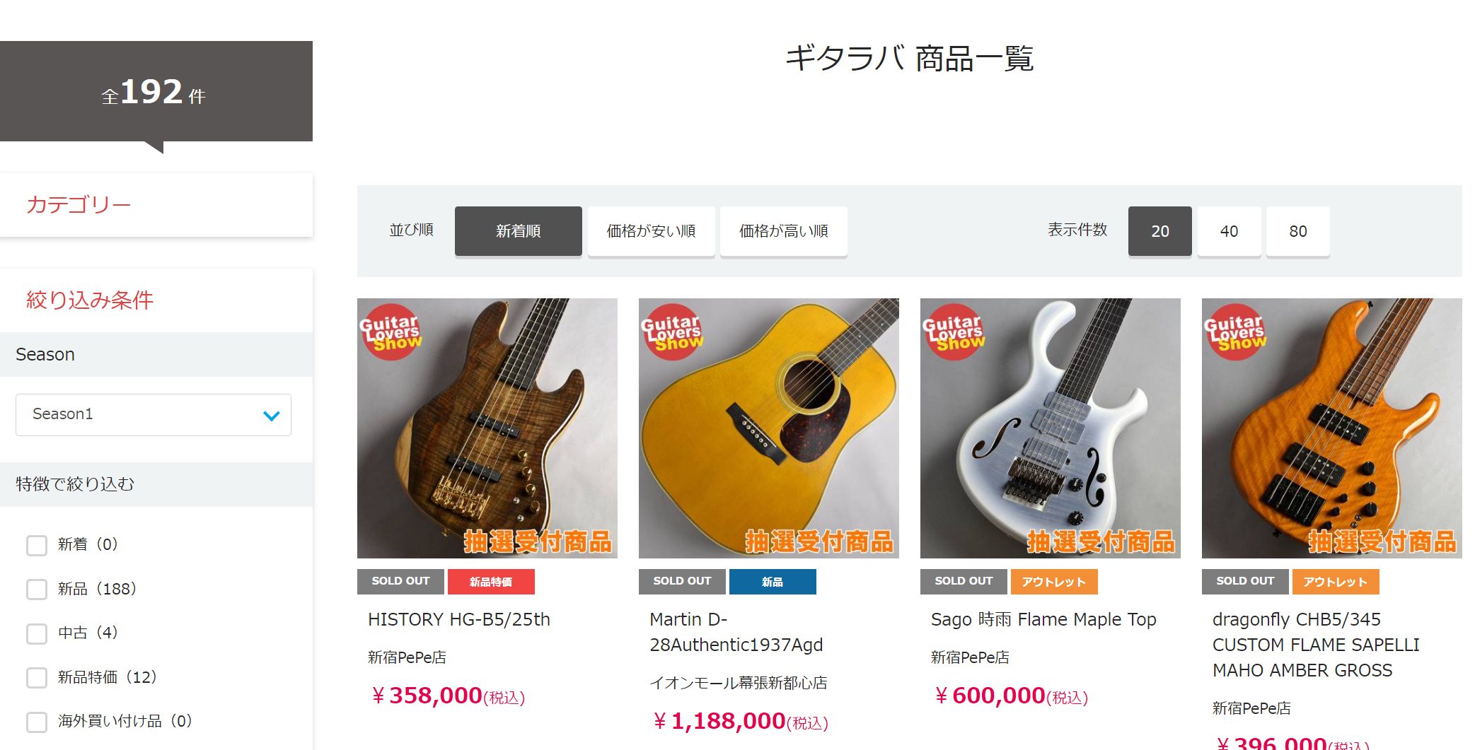Expand the 絞り込み条件 section header

click(x=156, y=300)
